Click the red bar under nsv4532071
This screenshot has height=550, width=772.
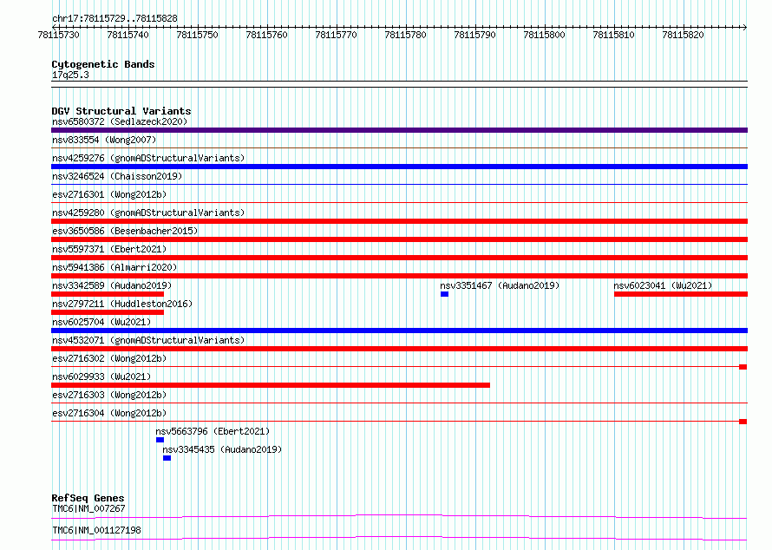[x=399, y=349]
